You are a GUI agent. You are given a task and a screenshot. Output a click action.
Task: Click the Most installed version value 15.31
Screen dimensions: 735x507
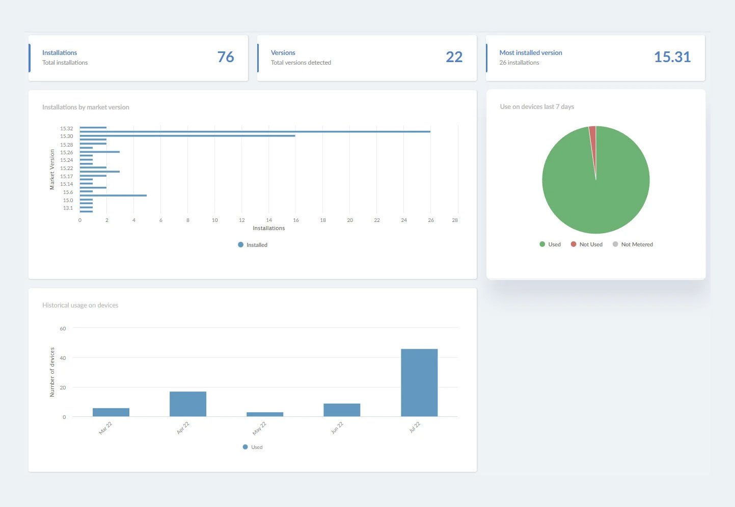[673, 58]
